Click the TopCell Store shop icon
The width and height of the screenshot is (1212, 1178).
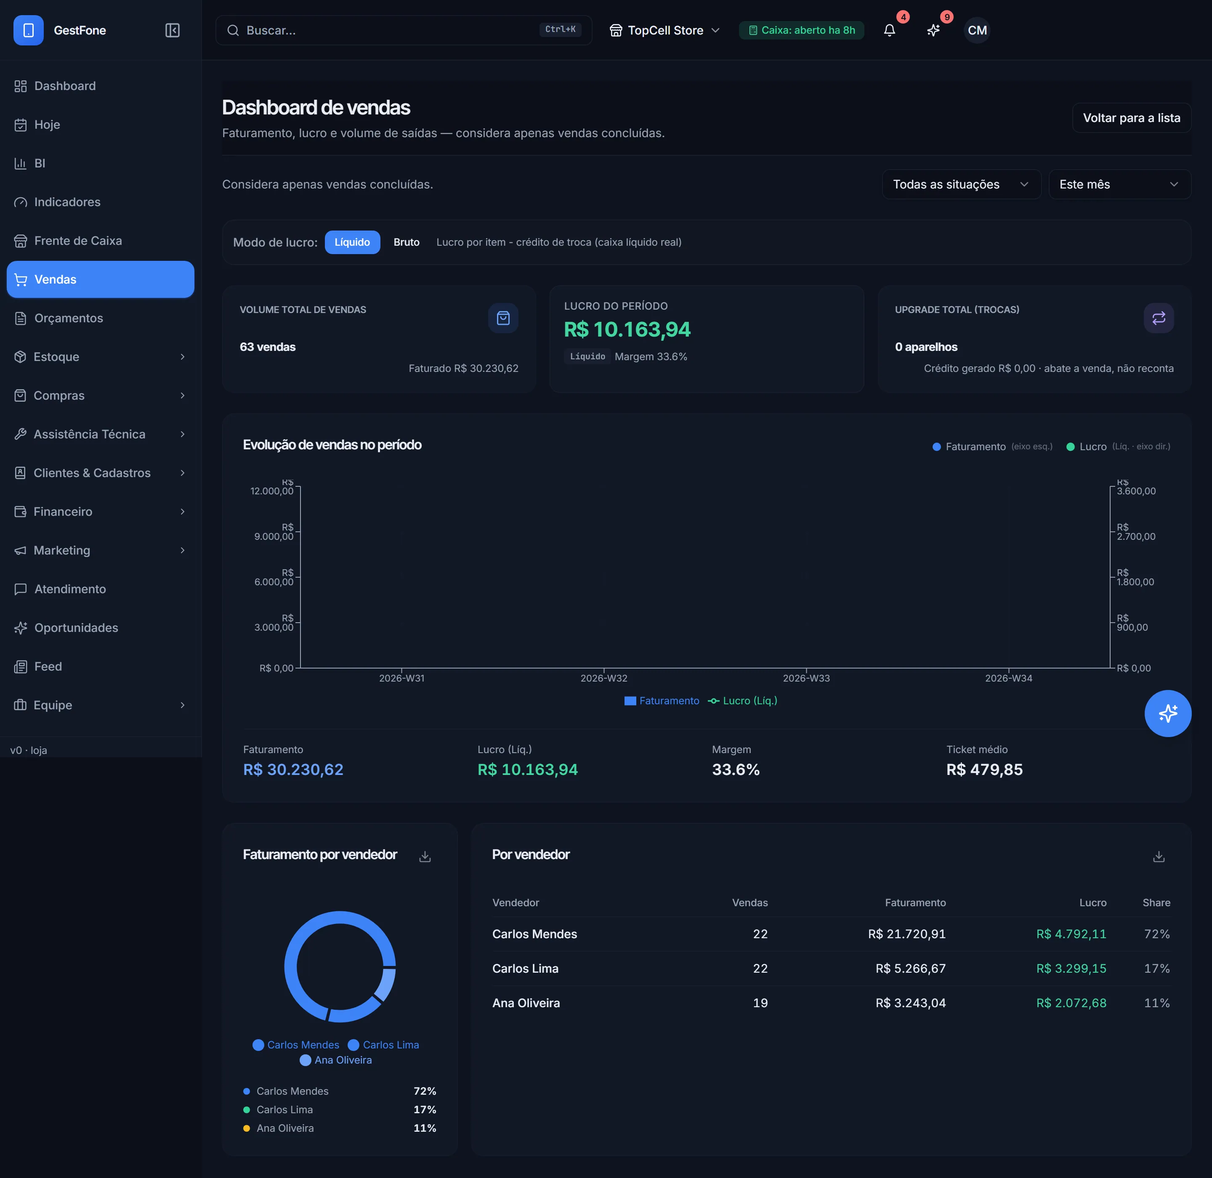616,30
